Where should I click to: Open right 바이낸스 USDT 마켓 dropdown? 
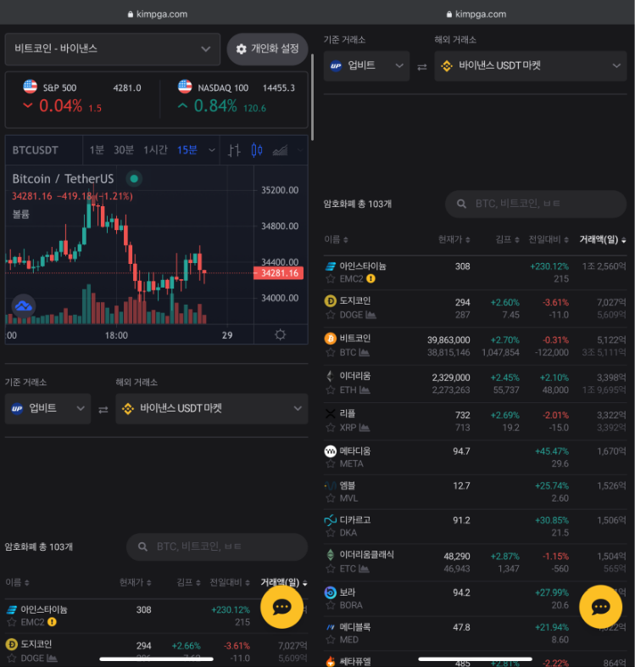[531, 66]
